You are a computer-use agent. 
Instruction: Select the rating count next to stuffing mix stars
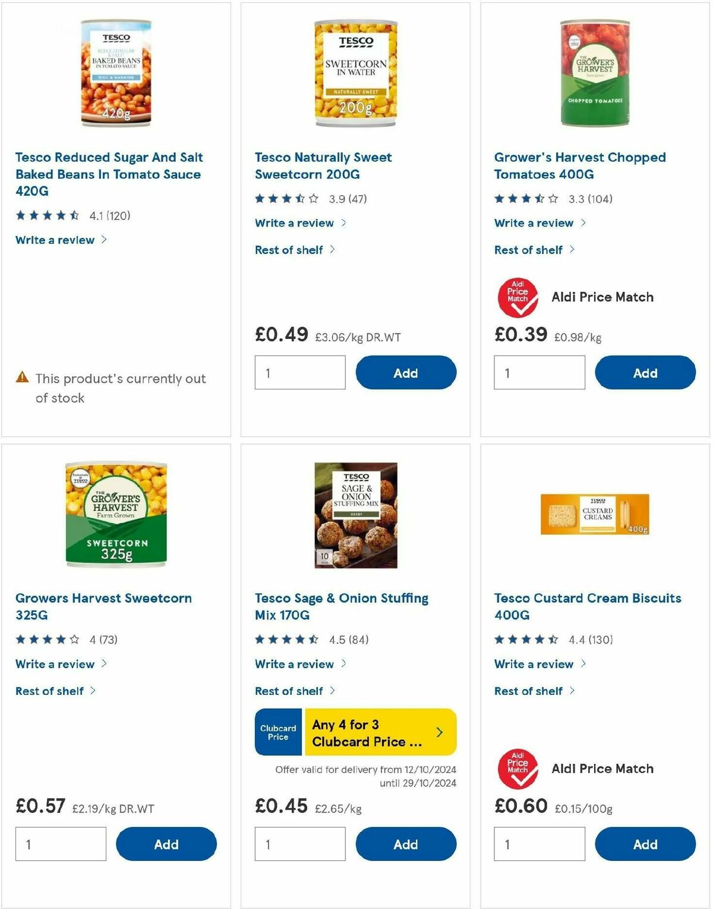(356, 640)
